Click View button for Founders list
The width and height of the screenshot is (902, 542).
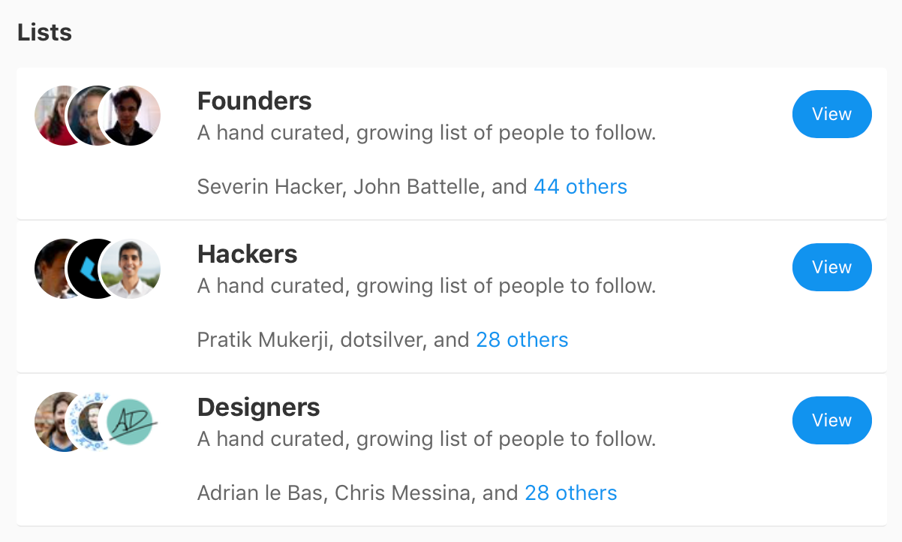pyautogui.click(x=831, y=114)
